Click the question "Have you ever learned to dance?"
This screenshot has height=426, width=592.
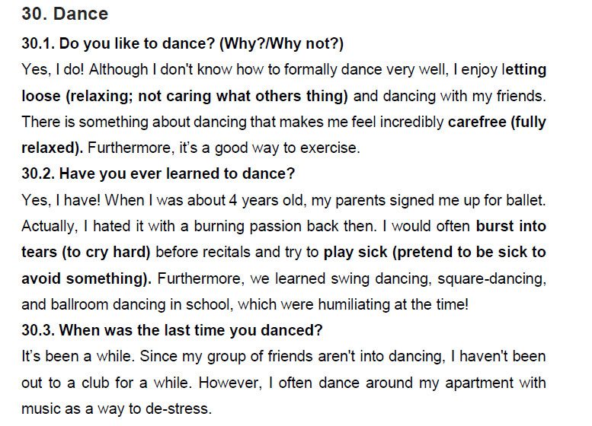coord(177,173)
